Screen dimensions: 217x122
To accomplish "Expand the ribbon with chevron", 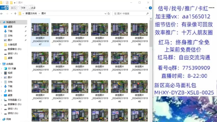I will click(146, 8).
